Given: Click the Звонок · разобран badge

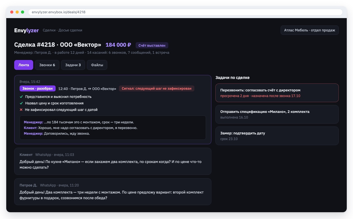Looking at the screenshot, I should click(x=37, y=89).
